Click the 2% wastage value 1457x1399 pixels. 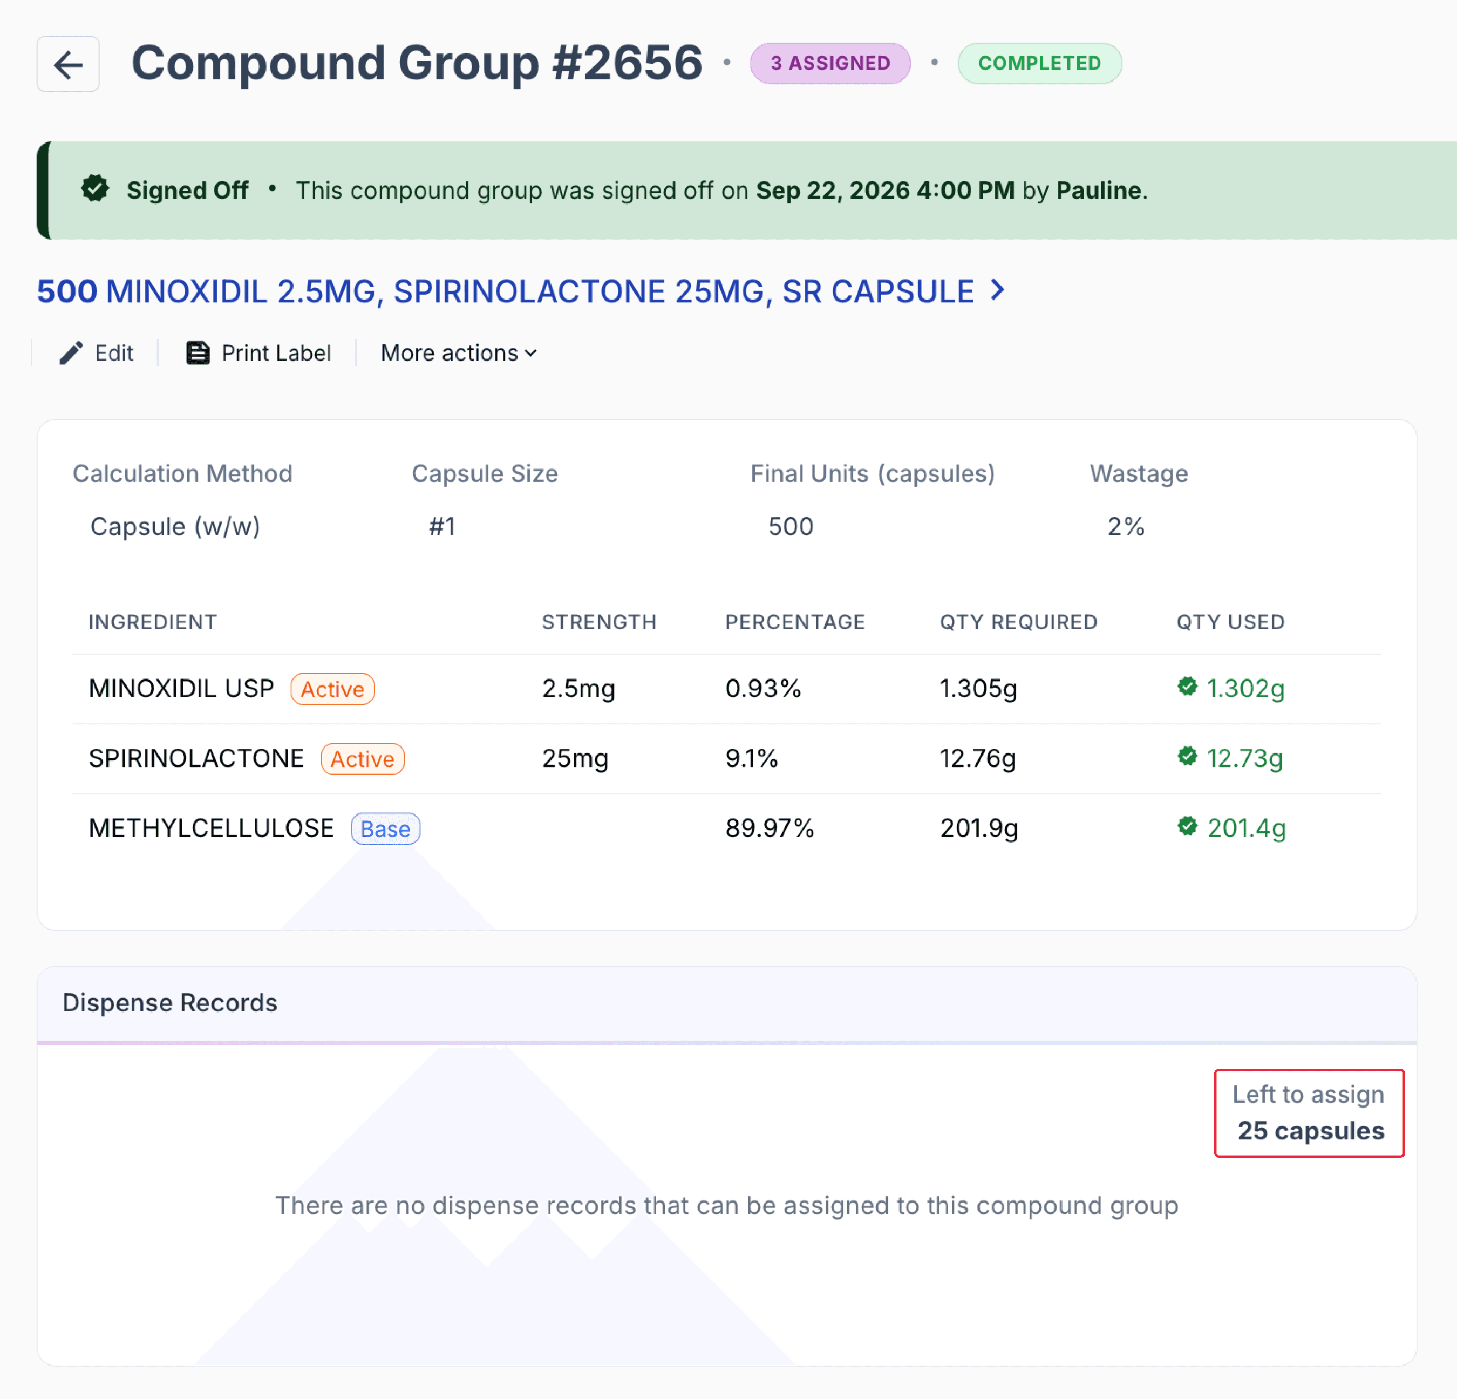pos(1126,526)
